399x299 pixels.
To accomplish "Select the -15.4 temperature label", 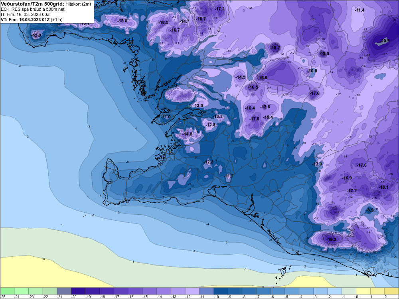I will pyautogui.click(x=268, y=117).
